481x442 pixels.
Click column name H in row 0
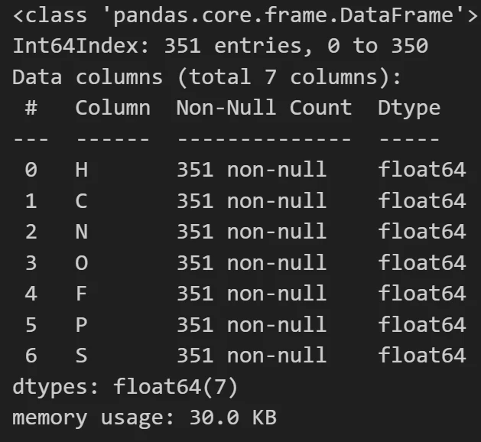(x=82, y=170)
